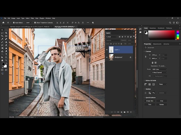Select the Frame tool
The height and width of the screenshot is (135, 181).
point(6,36)
